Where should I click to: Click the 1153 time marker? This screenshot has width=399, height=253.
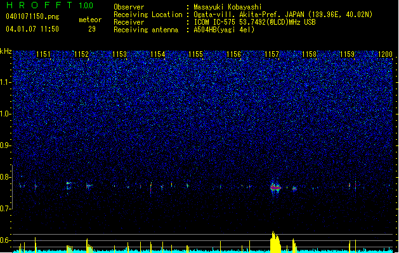[x=119, y=54]
